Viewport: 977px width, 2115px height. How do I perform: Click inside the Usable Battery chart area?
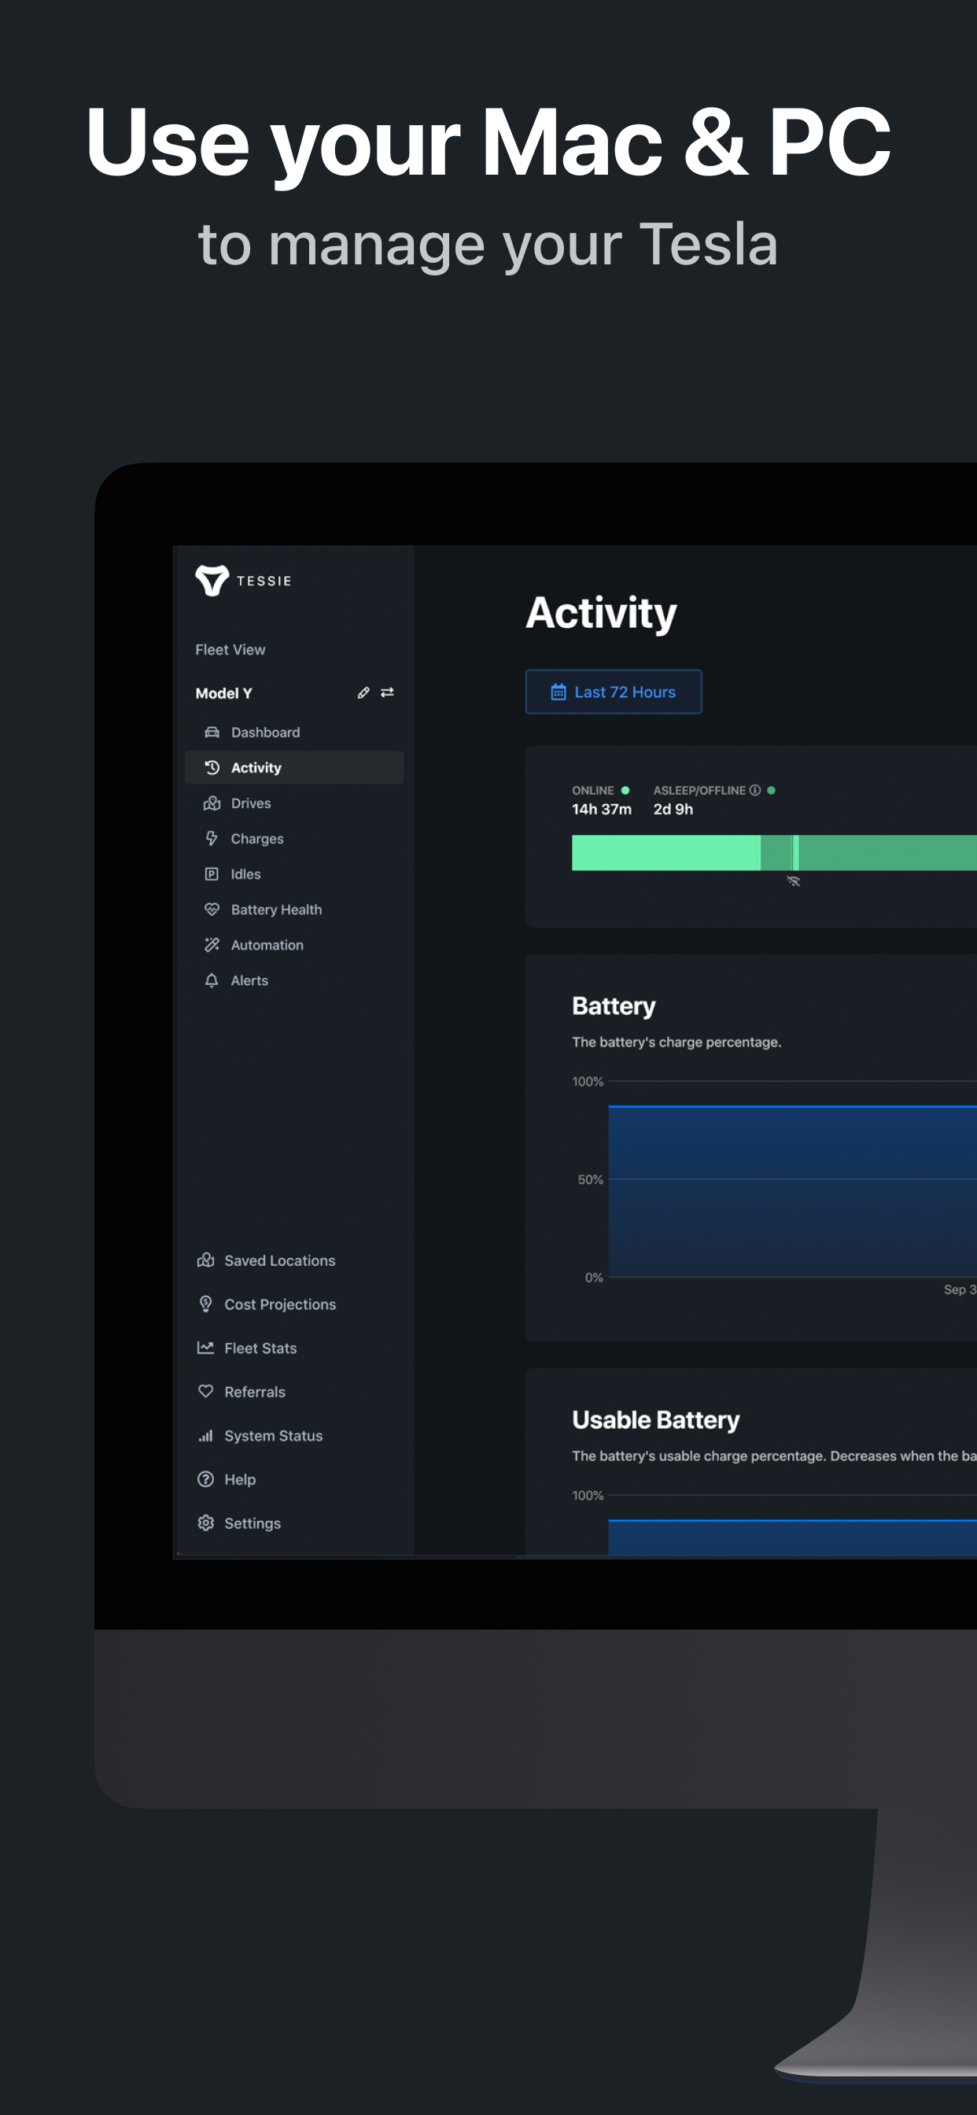coord(792,1536)
